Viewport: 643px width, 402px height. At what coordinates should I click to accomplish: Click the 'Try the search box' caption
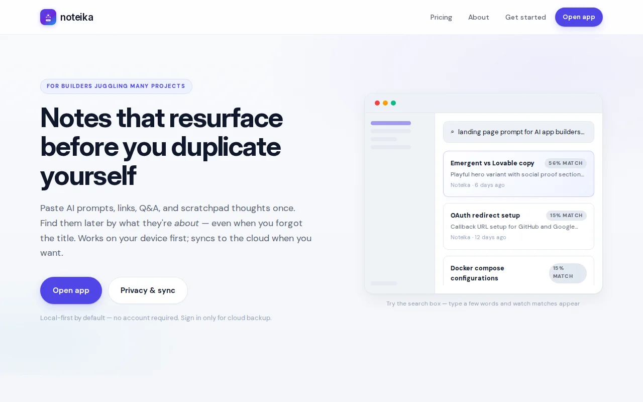tap(483, 304)
